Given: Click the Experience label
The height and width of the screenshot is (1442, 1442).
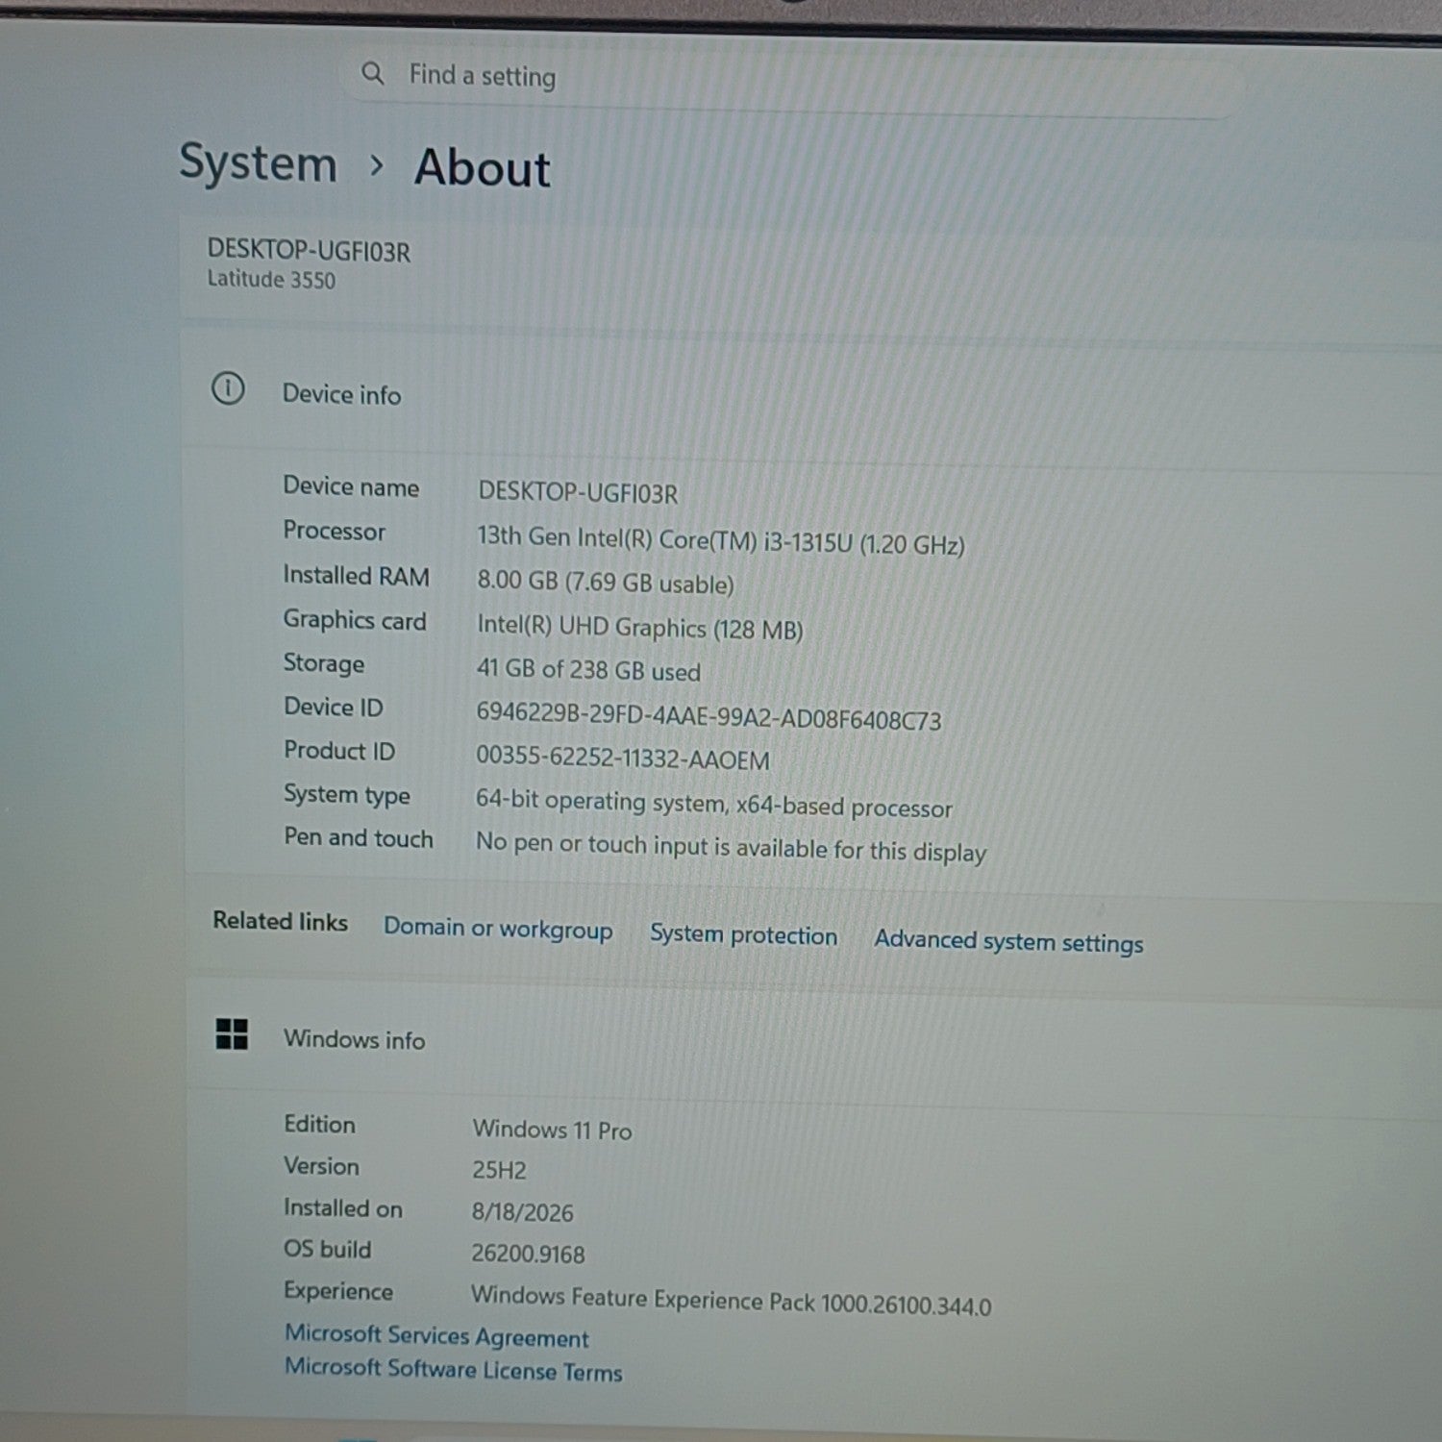Looking at the screenshot, I should pos(337,1291).
